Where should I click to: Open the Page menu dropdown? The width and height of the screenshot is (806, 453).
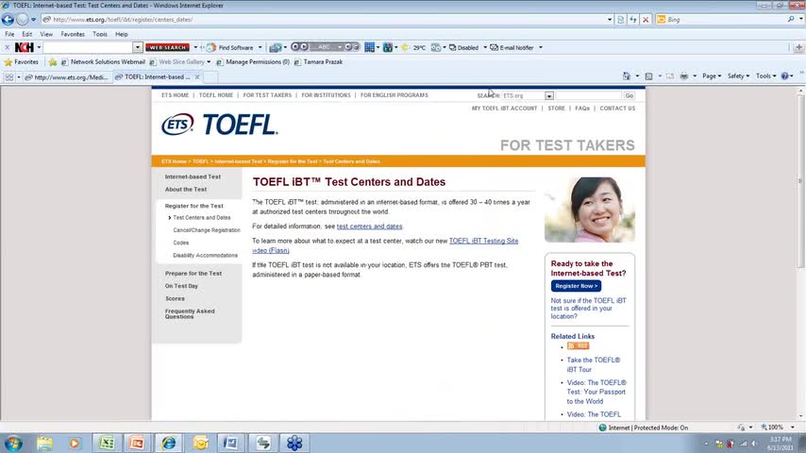click(x=712, y=76)
